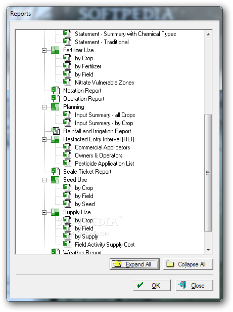Click the Operation Report document icon
This screenshot has width=233, height=312.
[56, 99]
